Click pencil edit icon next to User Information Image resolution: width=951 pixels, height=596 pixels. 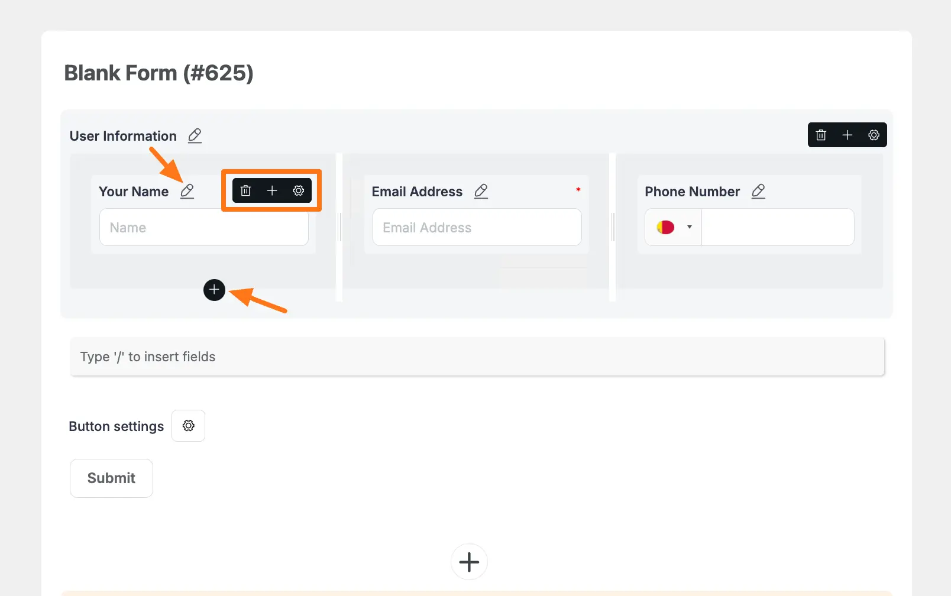point(195,136)
